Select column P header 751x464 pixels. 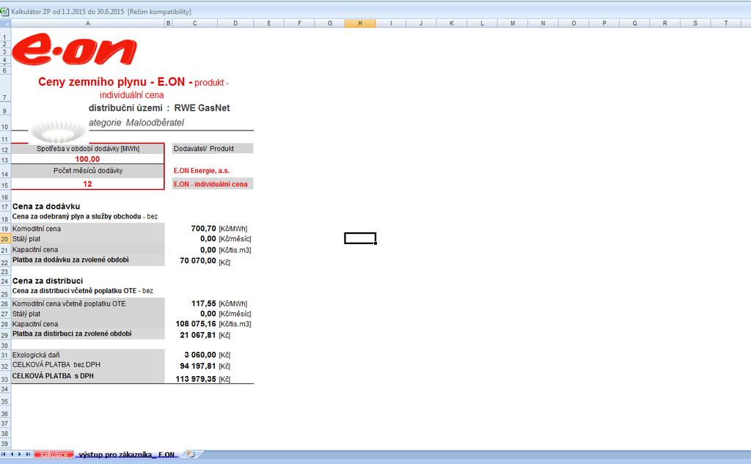(604, 23)
